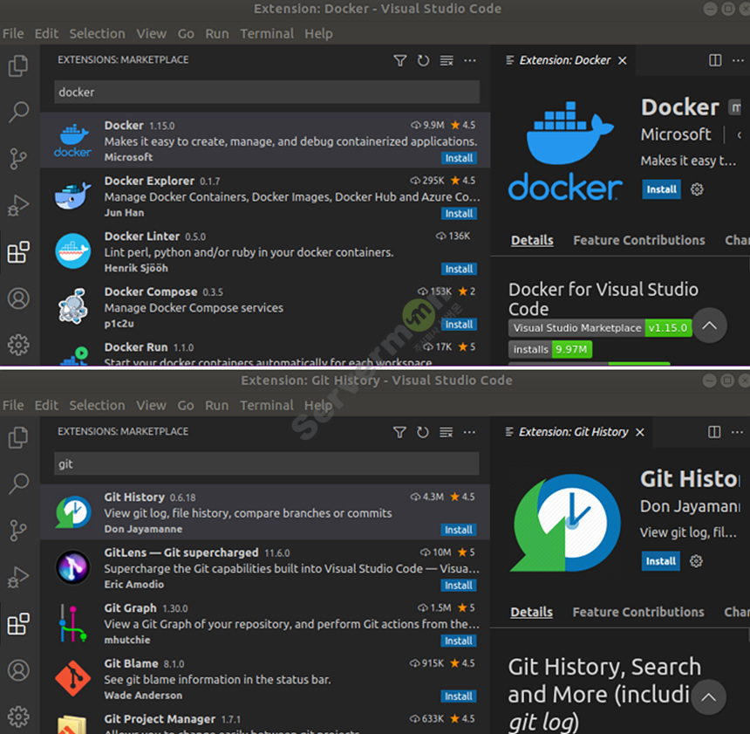Image resolution: width=750 pixels, height=734 pixels.
Task: Refresh extensions list in top window
Action: pos(423,60)
